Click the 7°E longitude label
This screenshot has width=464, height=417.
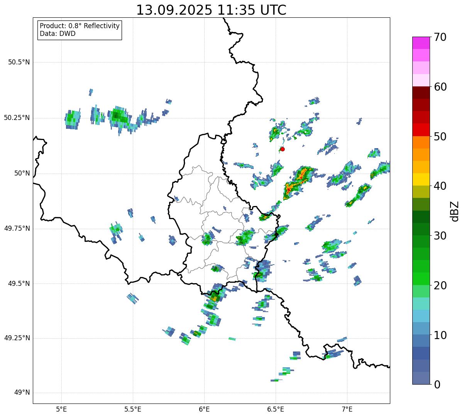(x=347, y=409)
